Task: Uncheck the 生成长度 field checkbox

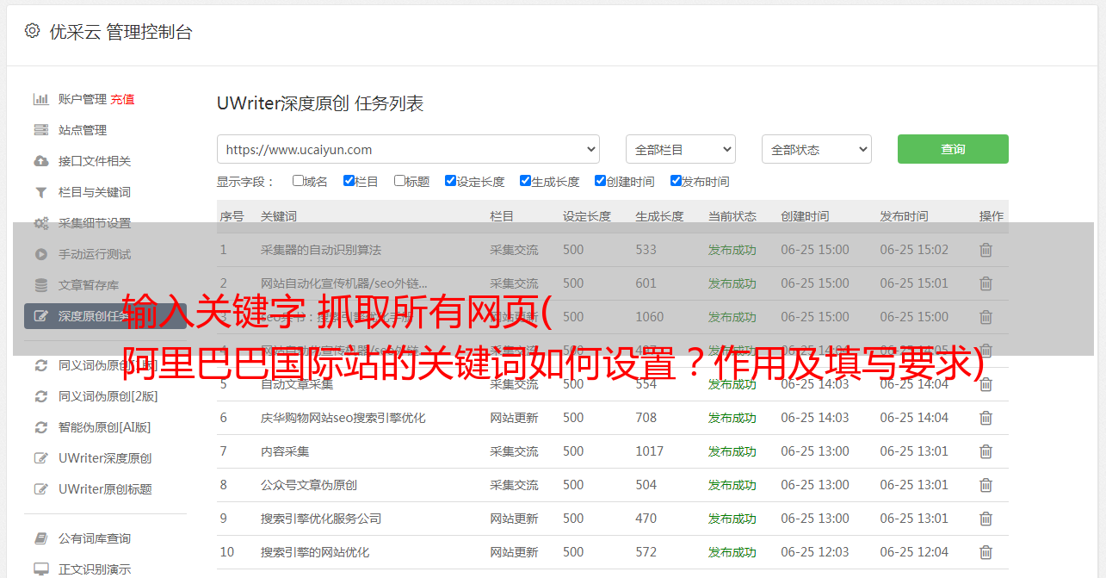Action: coord(525,181)
